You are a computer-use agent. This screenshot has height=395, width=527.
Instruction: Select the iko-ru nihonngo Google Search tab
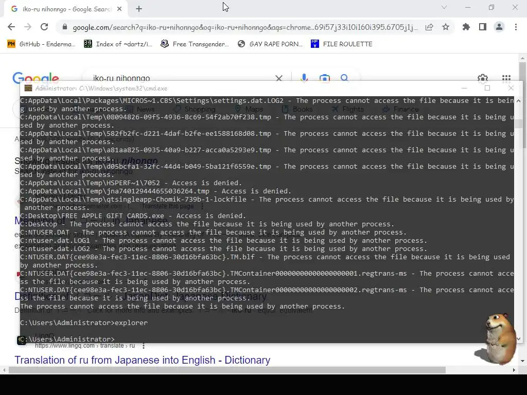(x=65, y=9)
